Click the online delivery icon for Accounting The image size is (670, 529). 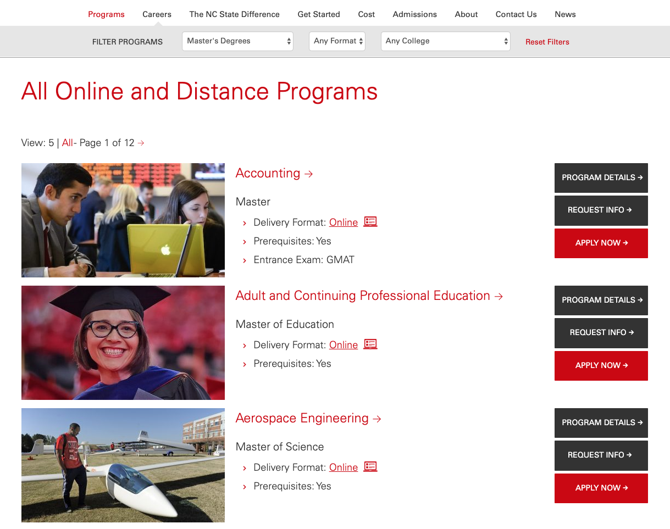370,222
